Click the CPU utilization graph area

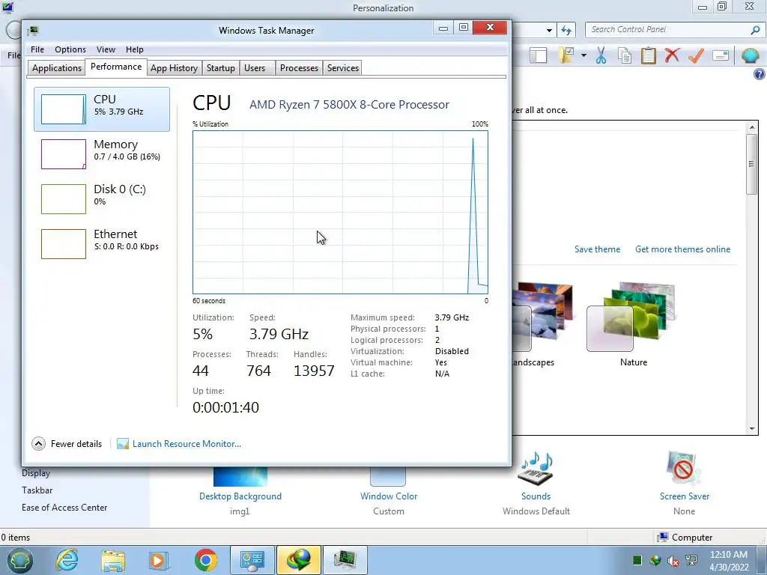(341, 212)
